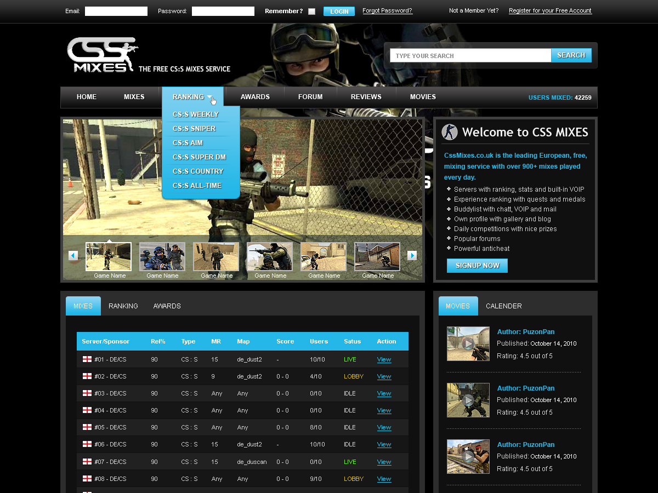658x493 pixels.
Task: Click England flag for server #07
Action: point(87,462)
